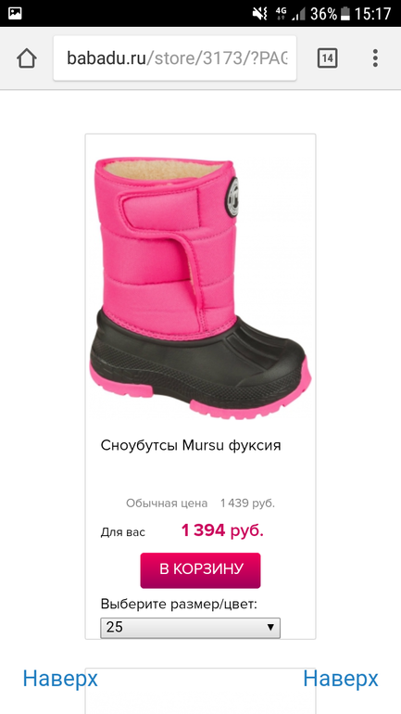Tap the 4G signal indicator
The width and height of the screenshot is (401, 714).
[x=281, y=11]
